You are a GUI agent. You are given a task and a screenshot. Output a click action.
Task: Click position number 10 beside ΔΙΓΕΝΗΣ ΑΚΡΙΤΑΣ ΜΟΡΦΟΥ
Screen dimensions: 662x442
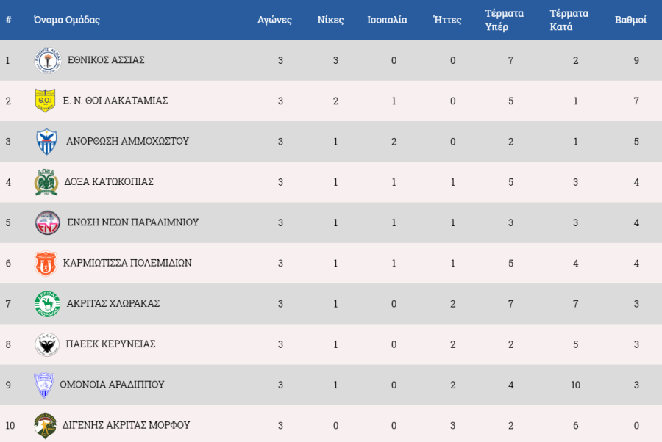(x=10, y=426)
